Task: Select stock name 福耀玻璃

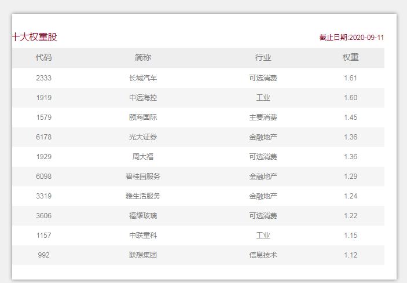Action: click(143, 215)
